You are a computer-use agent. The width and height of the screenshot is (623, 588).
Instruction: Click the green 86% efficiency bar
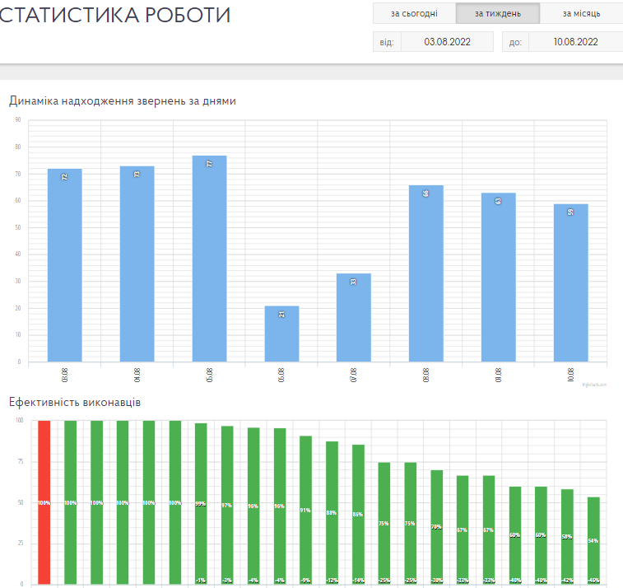click(x=358, y=515)
